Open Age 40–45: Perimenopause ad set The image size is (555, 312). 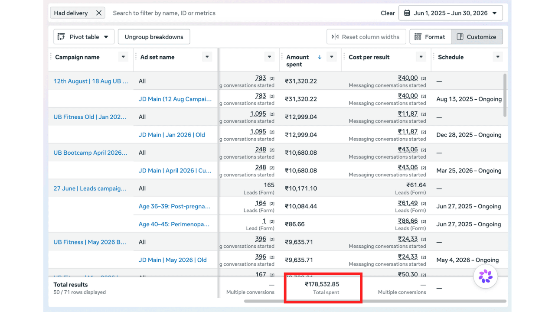(x=174, y=224)
